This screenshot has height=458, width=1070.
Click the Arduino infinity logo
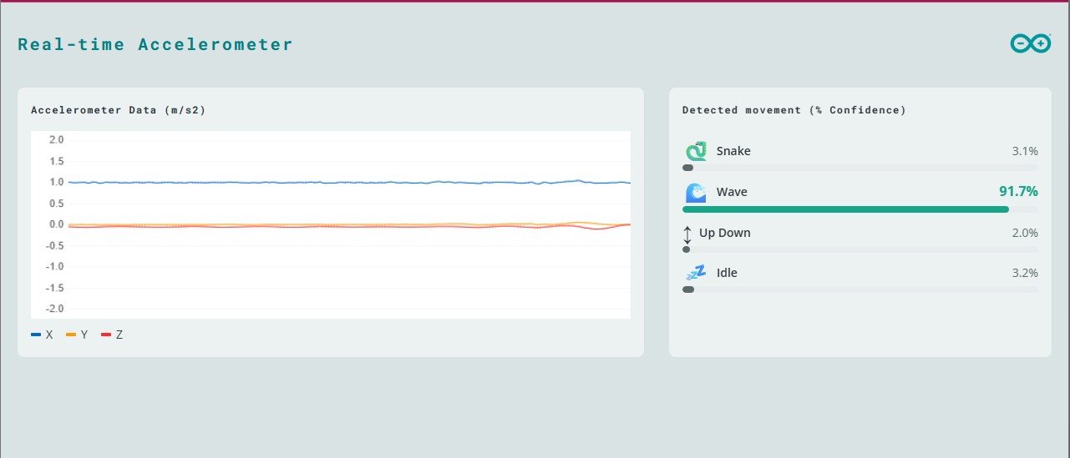[x=1031, y=44]
